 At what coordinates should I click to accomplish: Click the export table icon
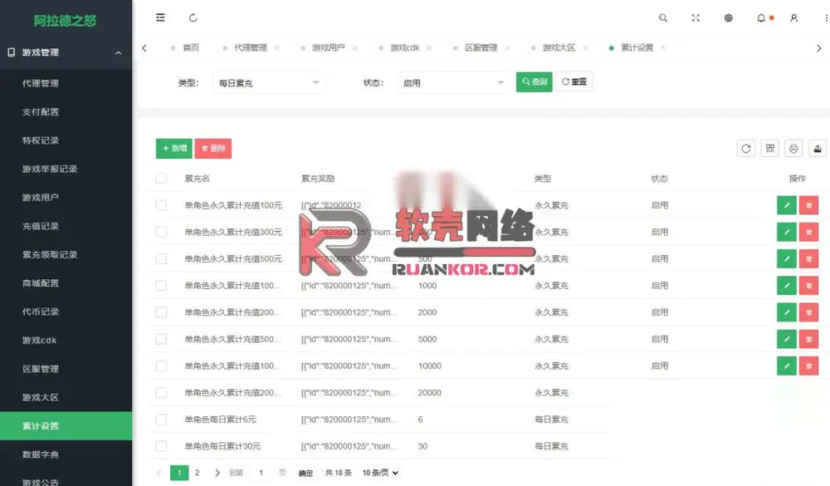click(x=818, y=149)
